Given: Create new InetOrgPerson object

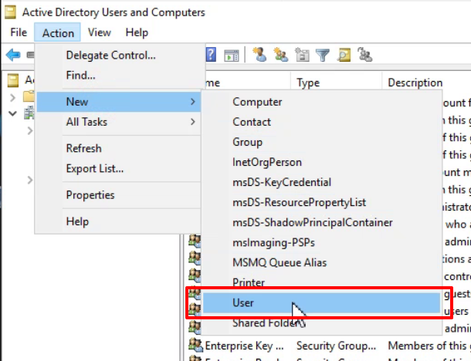Looking at the screenshot, I should pyautogui.click(x=321, y=162).
